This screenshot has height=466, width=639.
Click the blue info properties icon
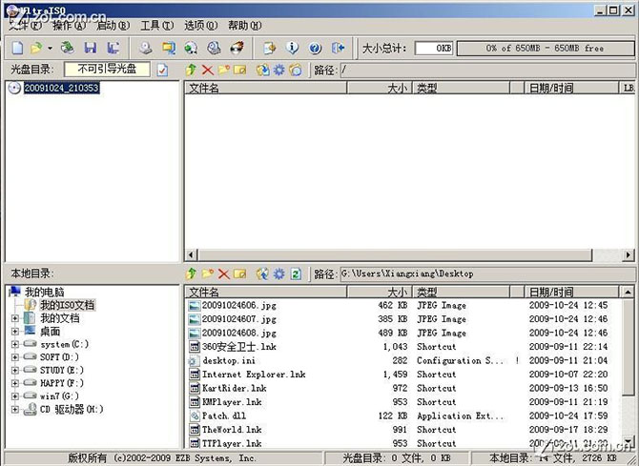[292, 48]
